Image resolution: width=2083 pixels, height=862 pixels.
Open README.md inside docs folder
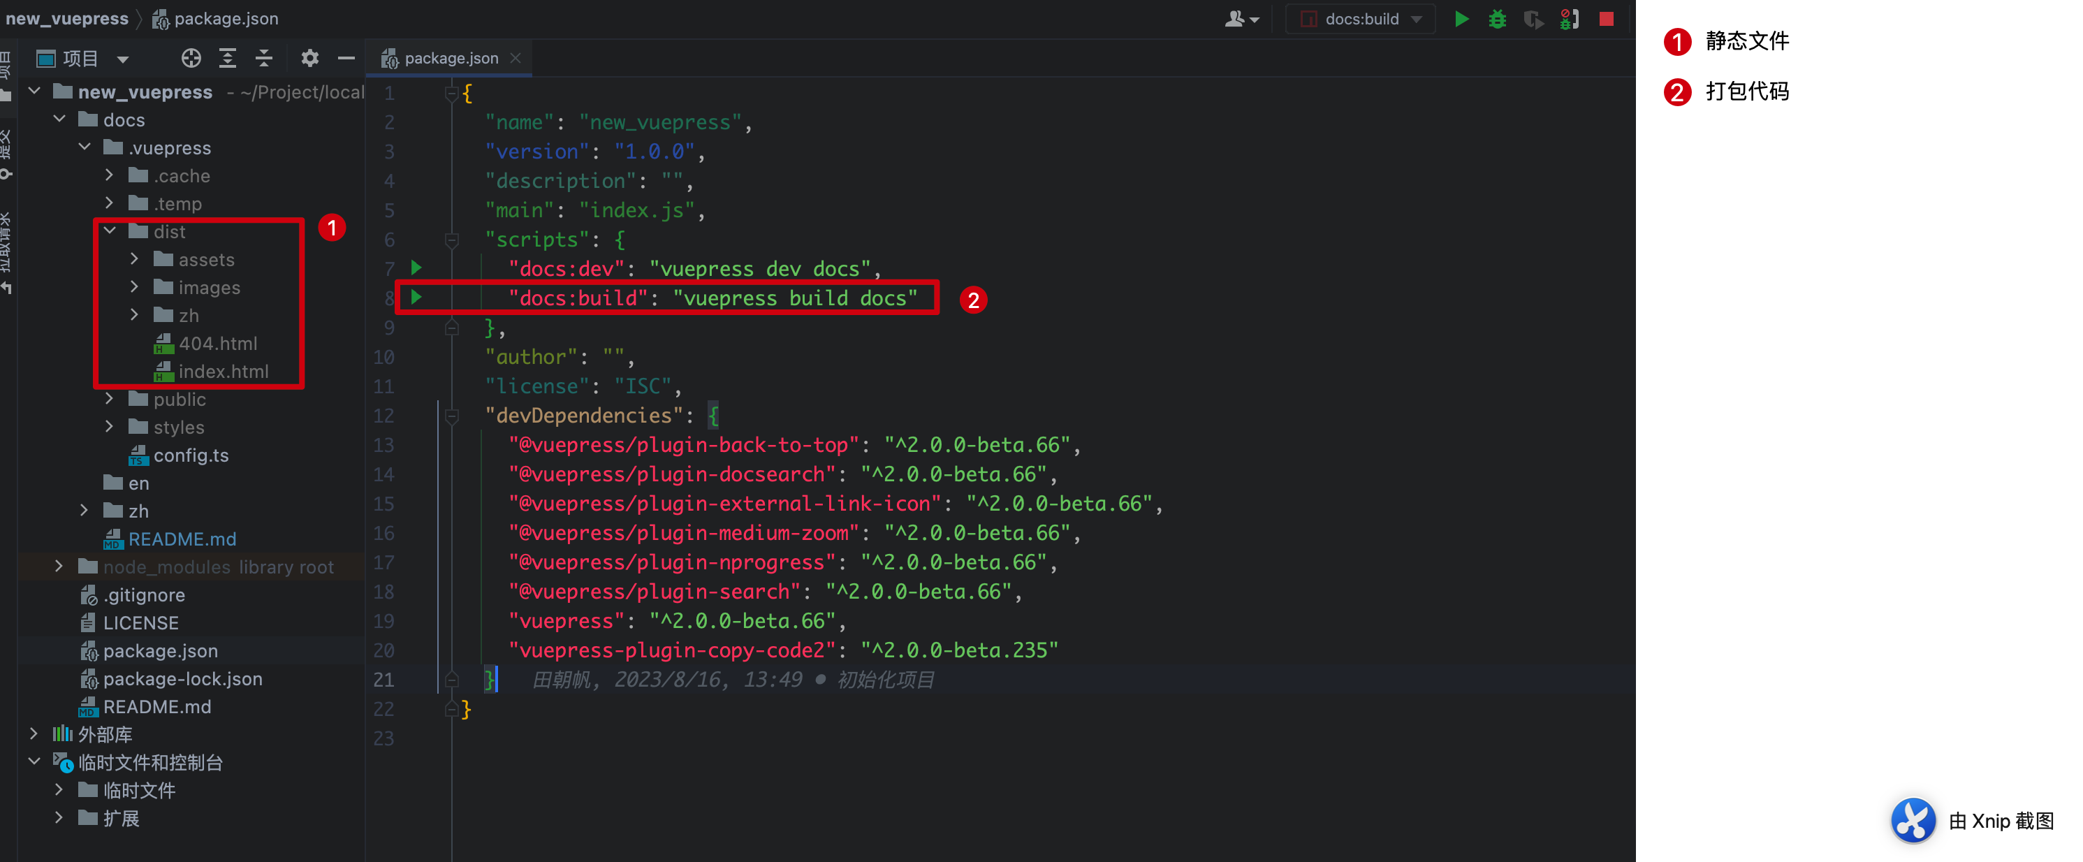[x=170, y=539]
